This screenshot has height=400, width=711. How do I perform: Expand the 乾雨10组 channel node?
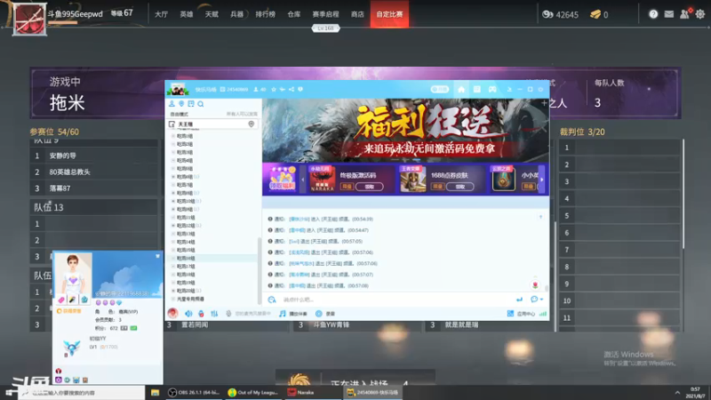tap(173, 201)
